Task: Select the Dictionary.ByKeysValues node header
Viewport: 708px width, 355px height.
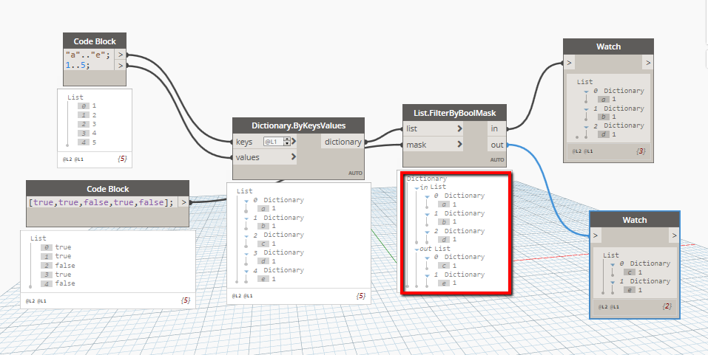Action: point(298,125)
